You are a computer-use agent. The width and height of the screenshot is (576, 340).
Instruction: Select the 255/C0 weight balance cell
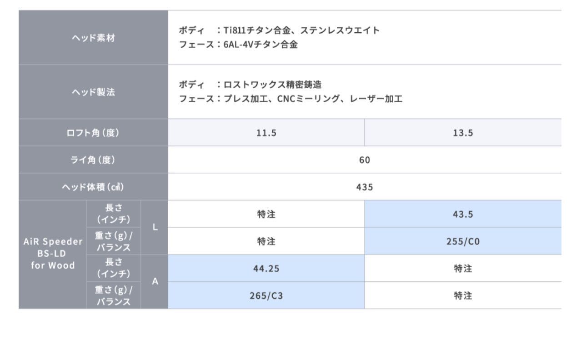click(463, 241)
